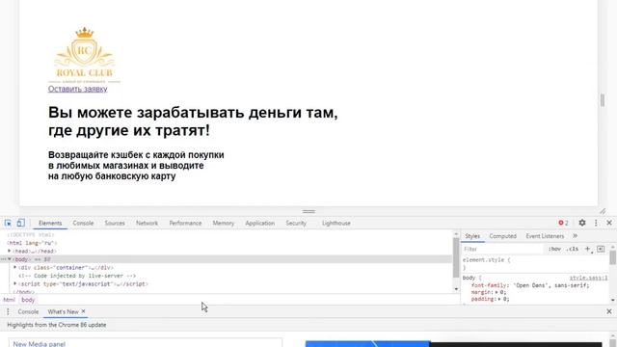Toggle the .cls class editor button
The width and height of the screenshot is (617, 347).
[x=573, y=249]
